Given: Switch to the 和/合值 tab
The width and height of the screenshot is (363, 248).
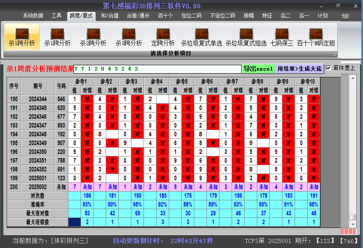Looking at the screenshot, I should 110,16.
